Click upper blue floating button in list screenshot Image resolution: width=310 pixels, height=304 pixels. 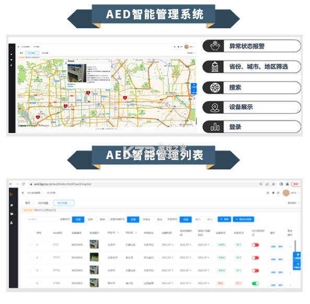coord(296,256)
